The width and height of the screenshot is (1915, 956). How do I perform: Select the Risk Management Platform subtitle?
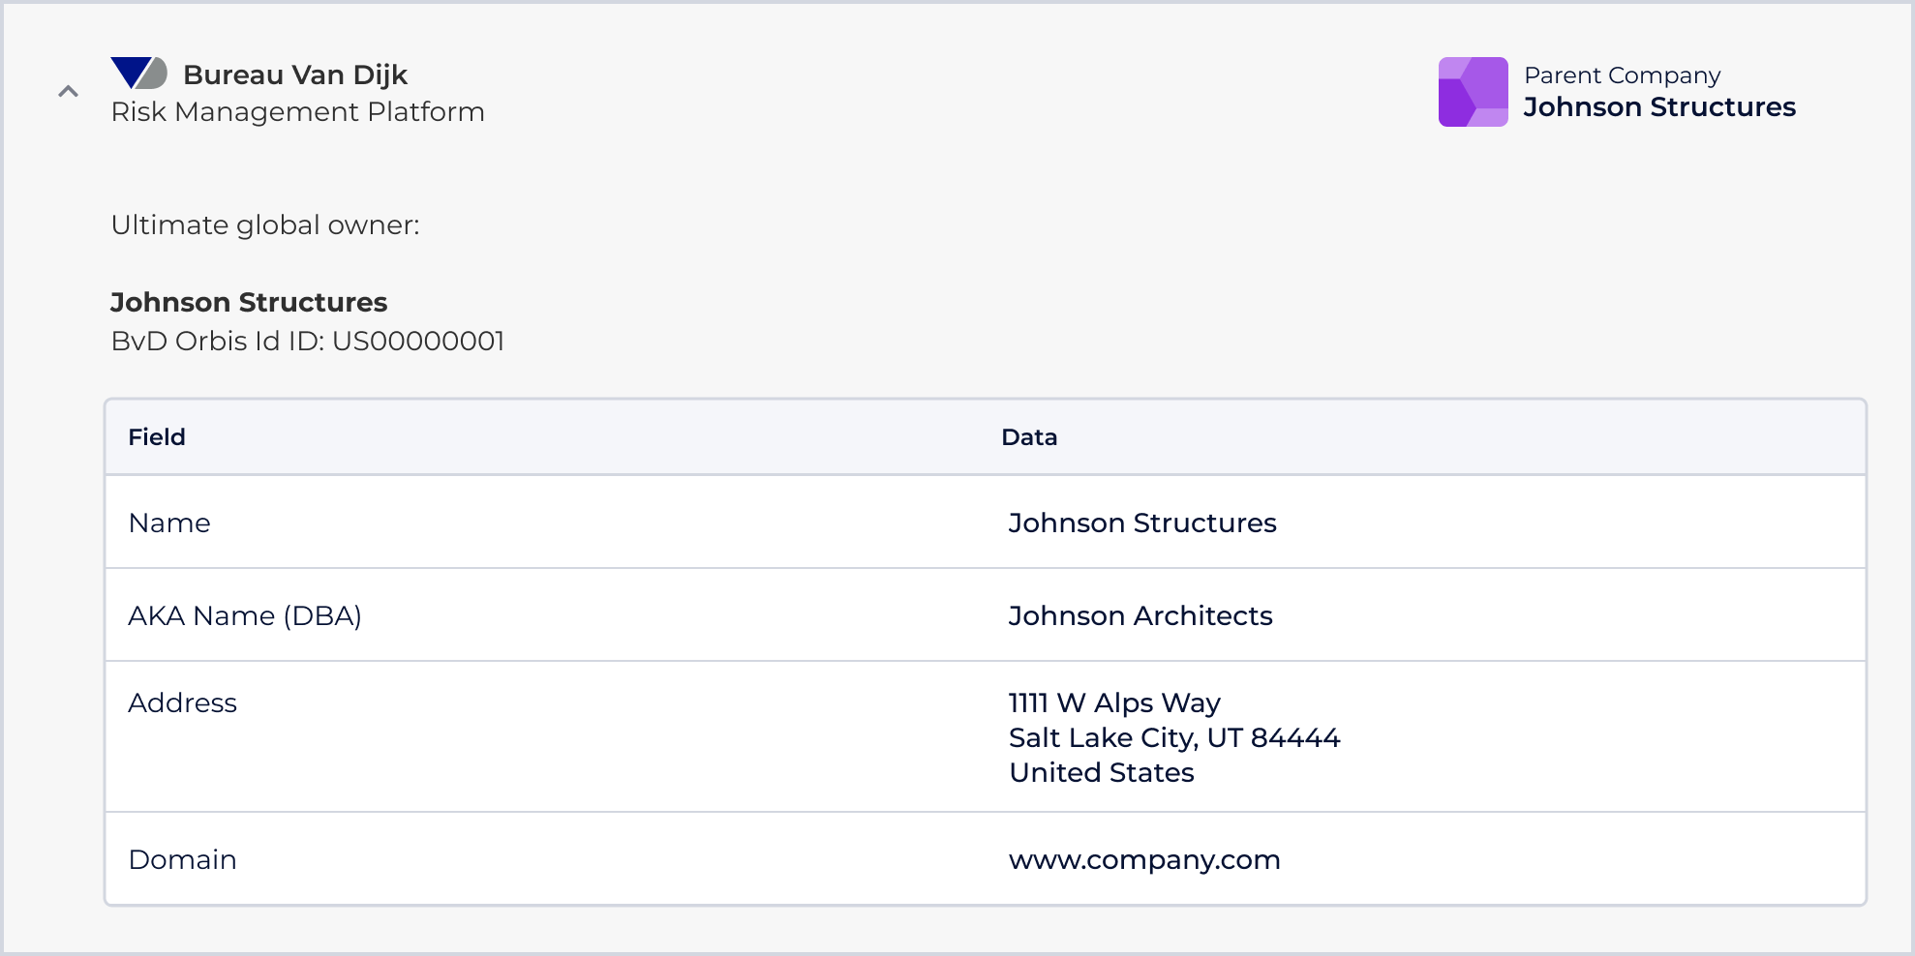298,112
